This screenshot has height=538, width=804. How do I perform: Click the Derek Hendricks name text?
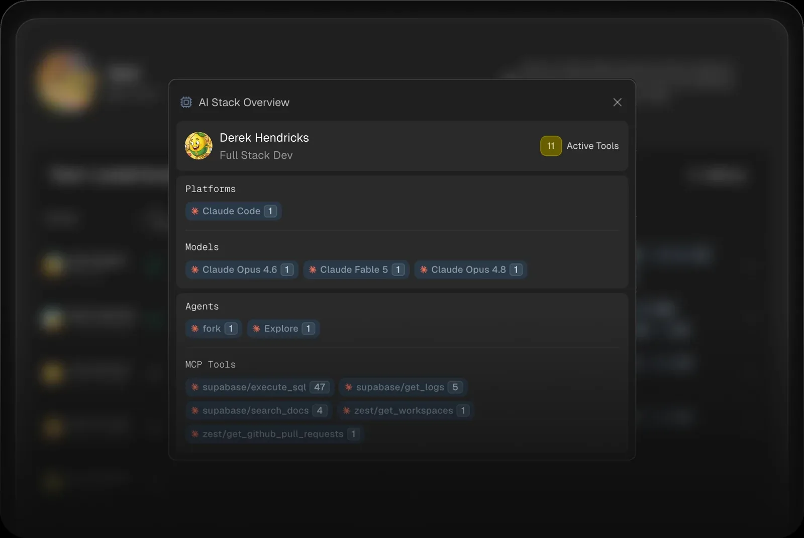(x=264, y=138)
